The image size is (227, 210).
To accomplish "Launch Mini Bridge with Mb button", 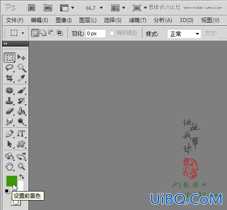I will (48, 8).
